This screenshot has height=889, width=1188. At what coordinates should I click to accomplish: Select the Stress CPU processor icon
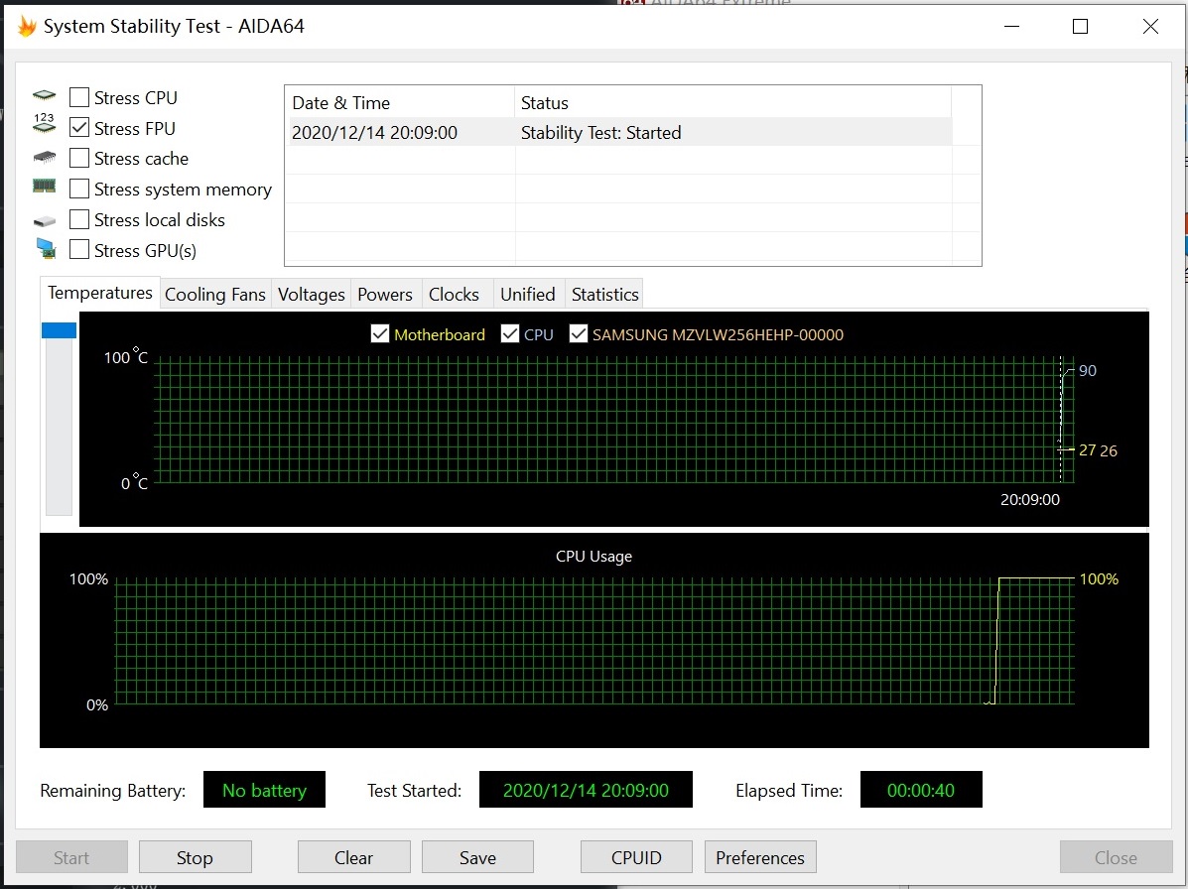coord(44,95)
